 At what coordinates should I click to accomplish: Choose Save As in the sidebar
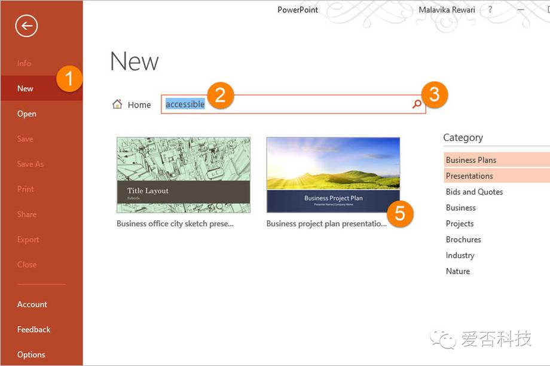[30, 164]
